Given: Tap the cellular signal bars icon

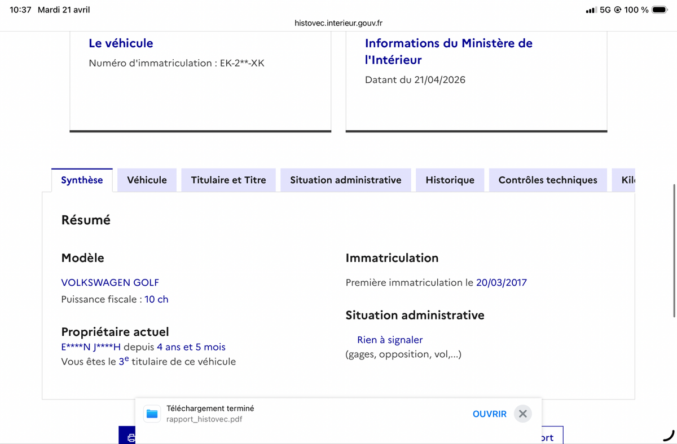Looking at the screenshot, I should pos(591,10).
